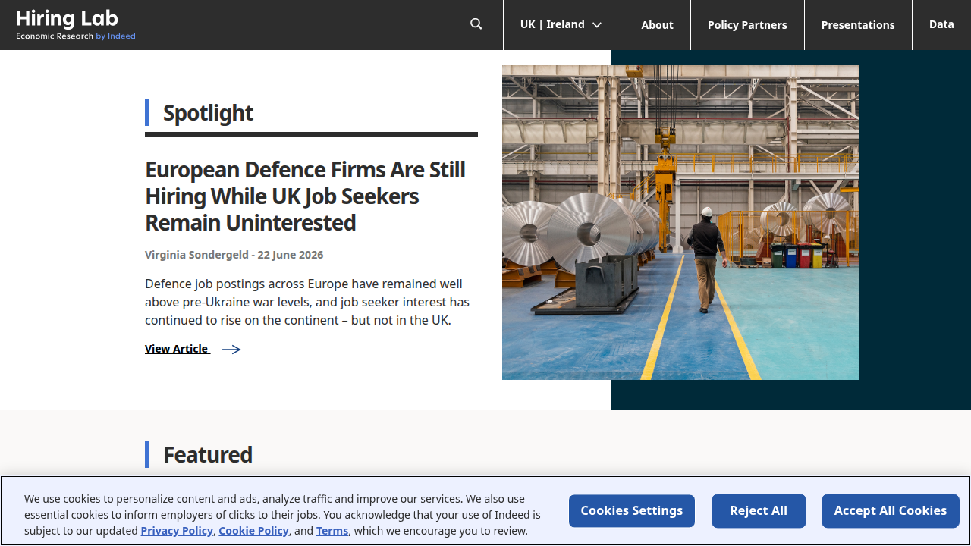
Task: Select the Data menu item
Action: point(941,25)
